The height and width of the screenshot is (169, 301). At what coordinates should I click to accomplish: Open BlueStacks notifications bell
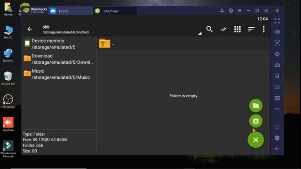pos(222,11)
